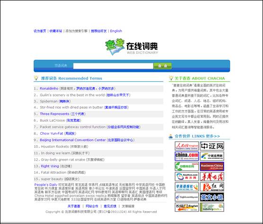Image resolution: width=263 pixels, height=224 pixels.
Task: Open the china.com partner banner
Action: [x=187, y=156]
